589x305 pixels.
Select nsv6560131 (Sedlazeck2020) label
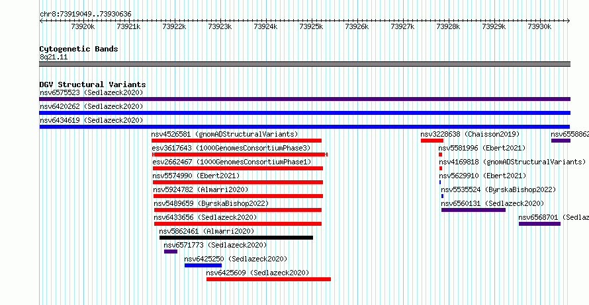pos(492,203)
